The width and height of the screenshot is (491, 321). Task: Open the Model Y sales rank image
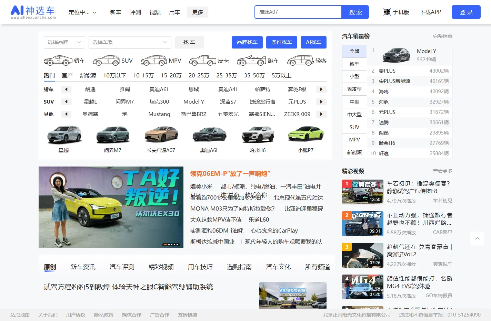[x=396, y=55]
